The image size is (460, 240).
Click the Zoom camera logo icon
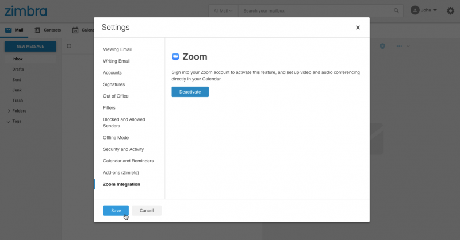tap(175, 57)
